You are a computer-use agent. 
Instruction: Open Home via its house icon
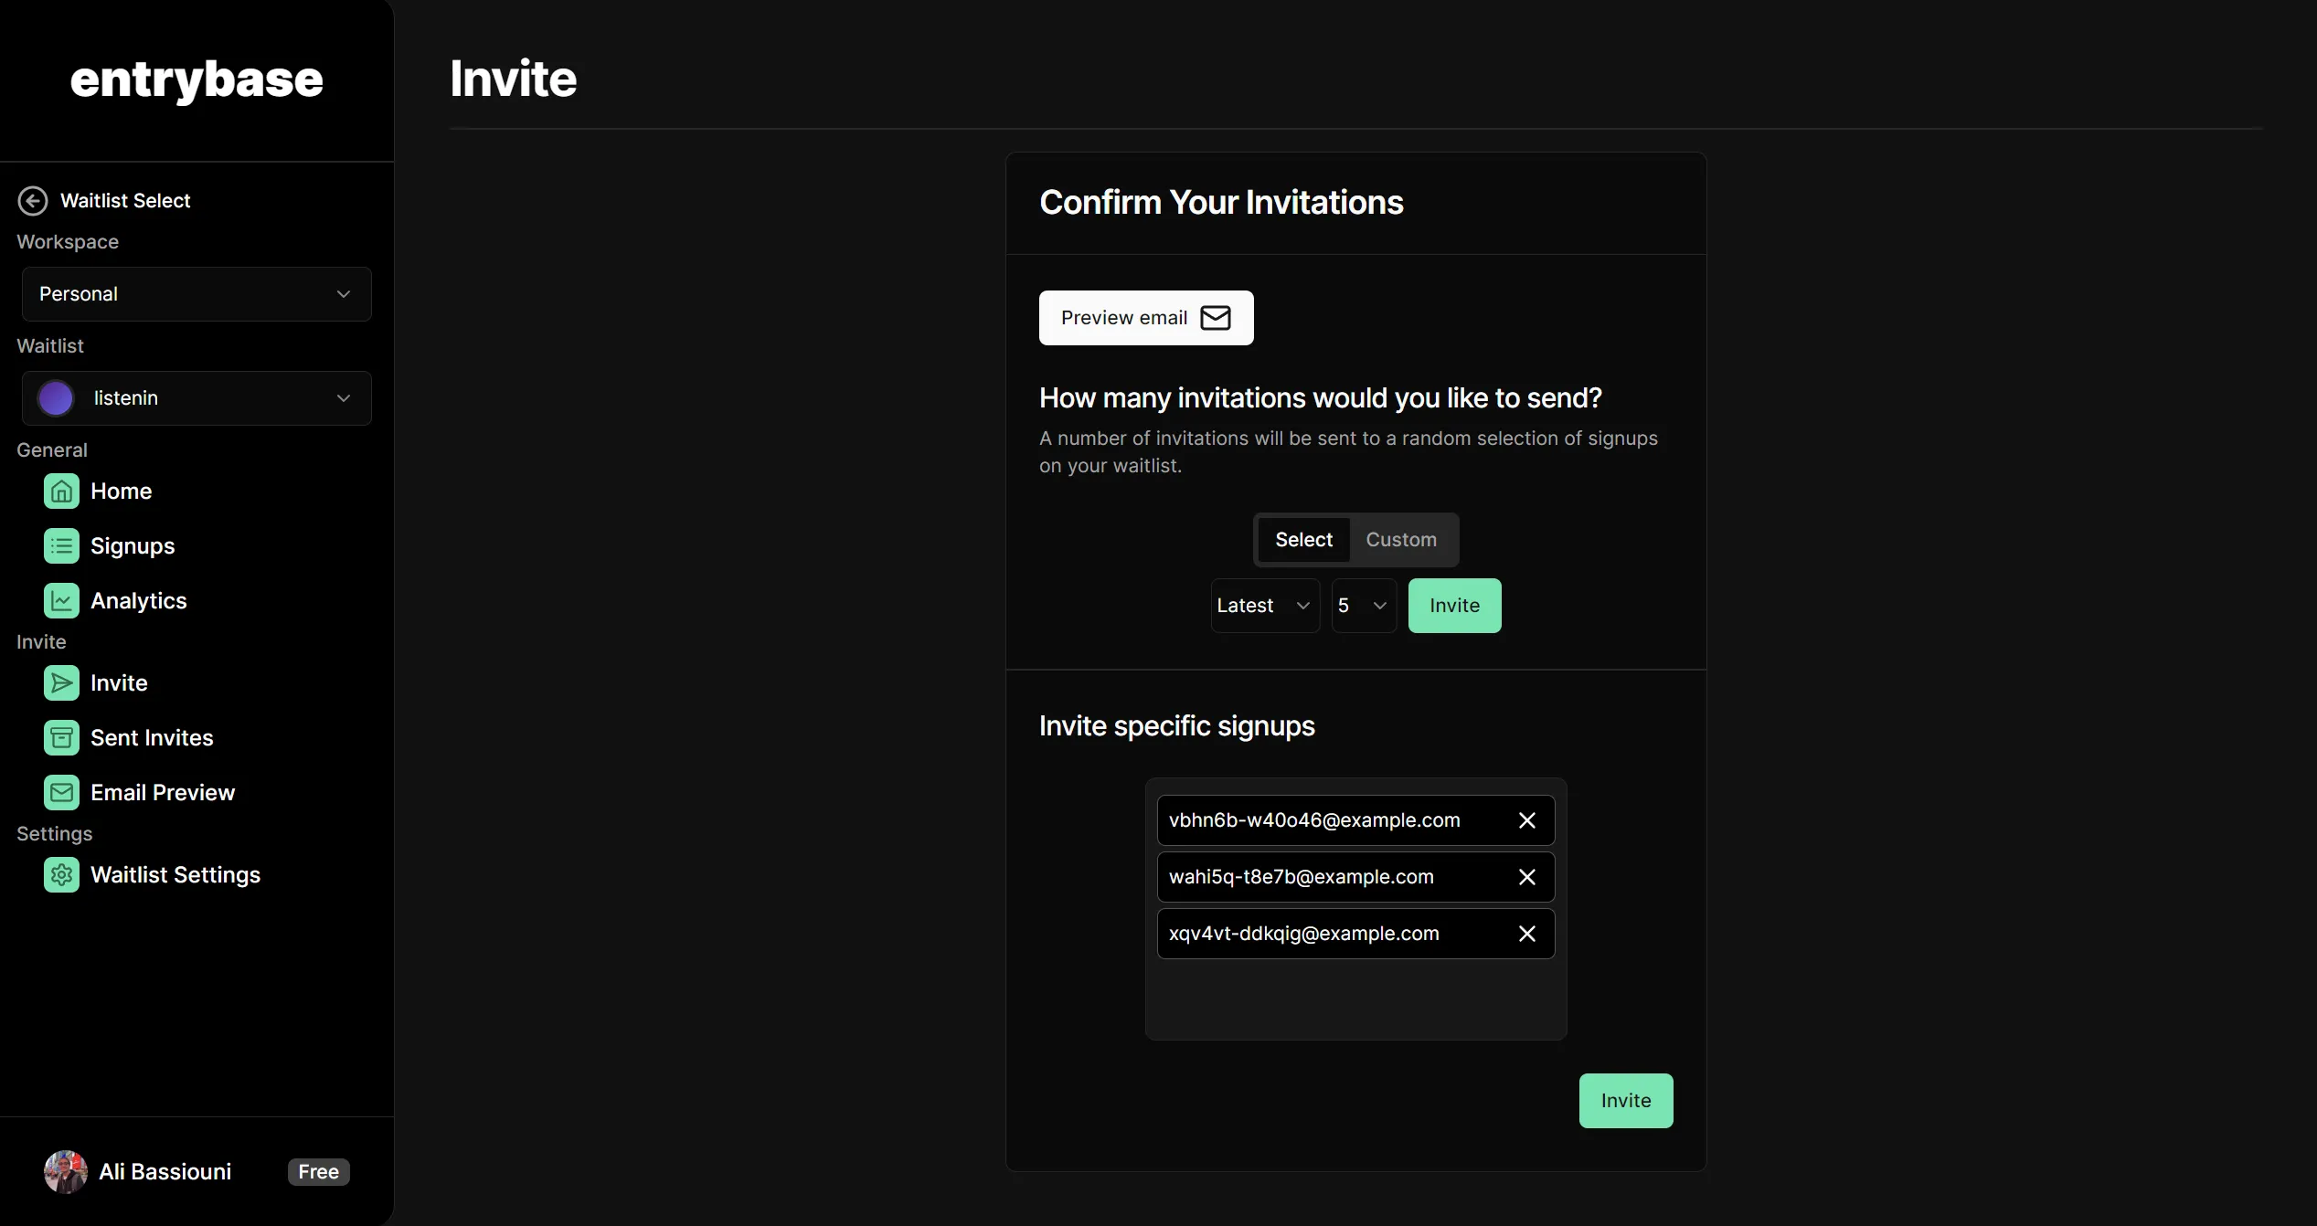[x=61, y=491]
